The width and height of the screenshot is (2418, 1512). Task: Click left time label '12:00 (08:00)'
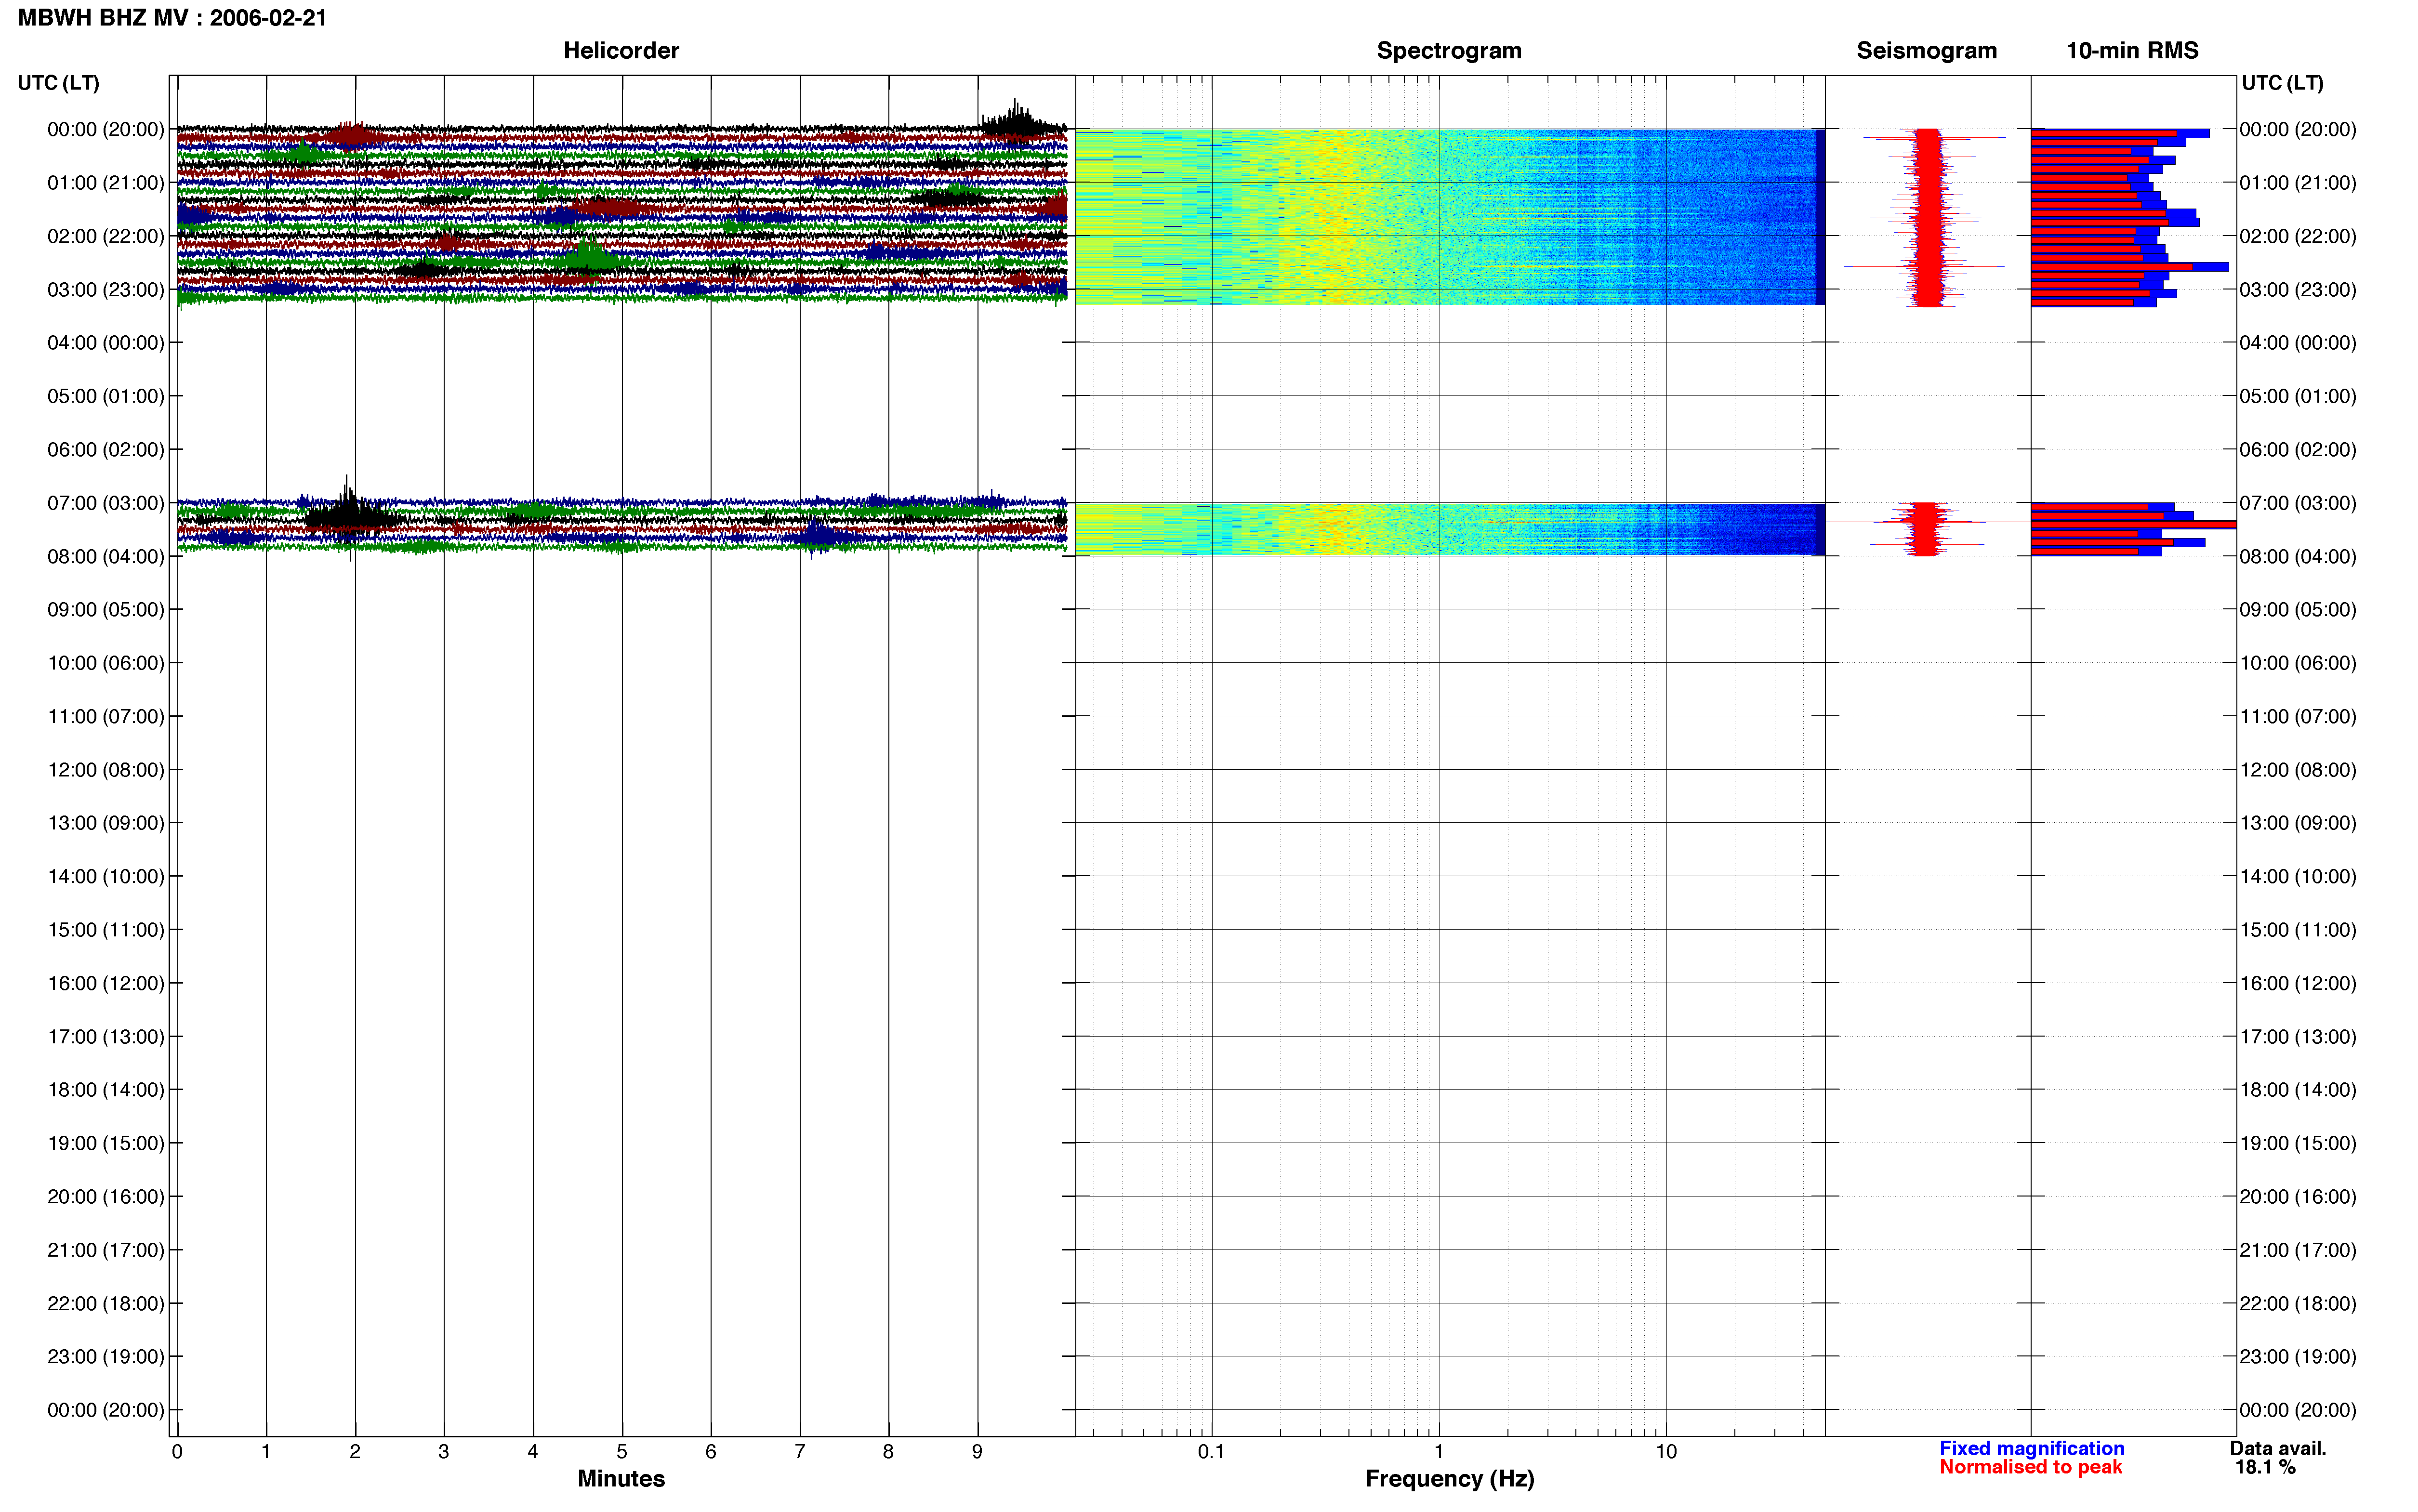(105, 770)
